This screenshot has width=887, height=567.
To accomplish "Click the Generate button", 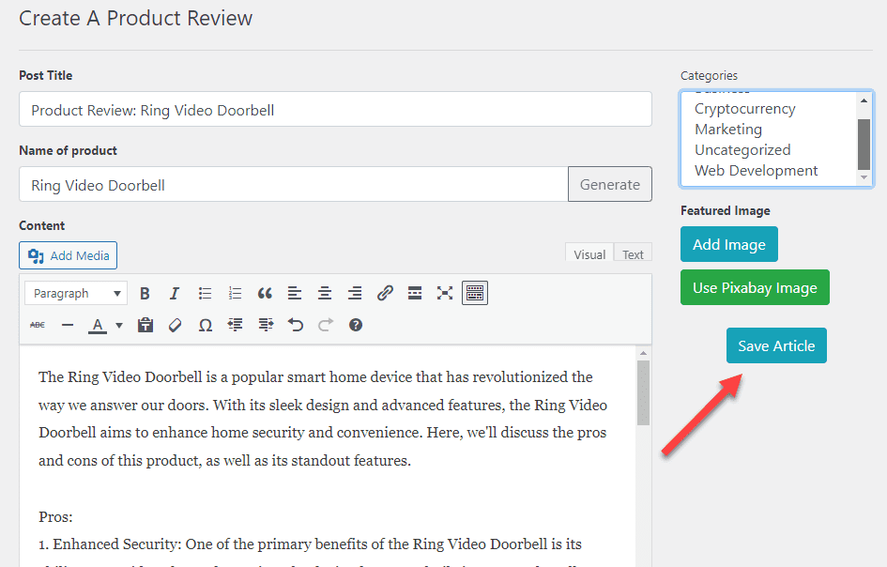I will (610, 185).
